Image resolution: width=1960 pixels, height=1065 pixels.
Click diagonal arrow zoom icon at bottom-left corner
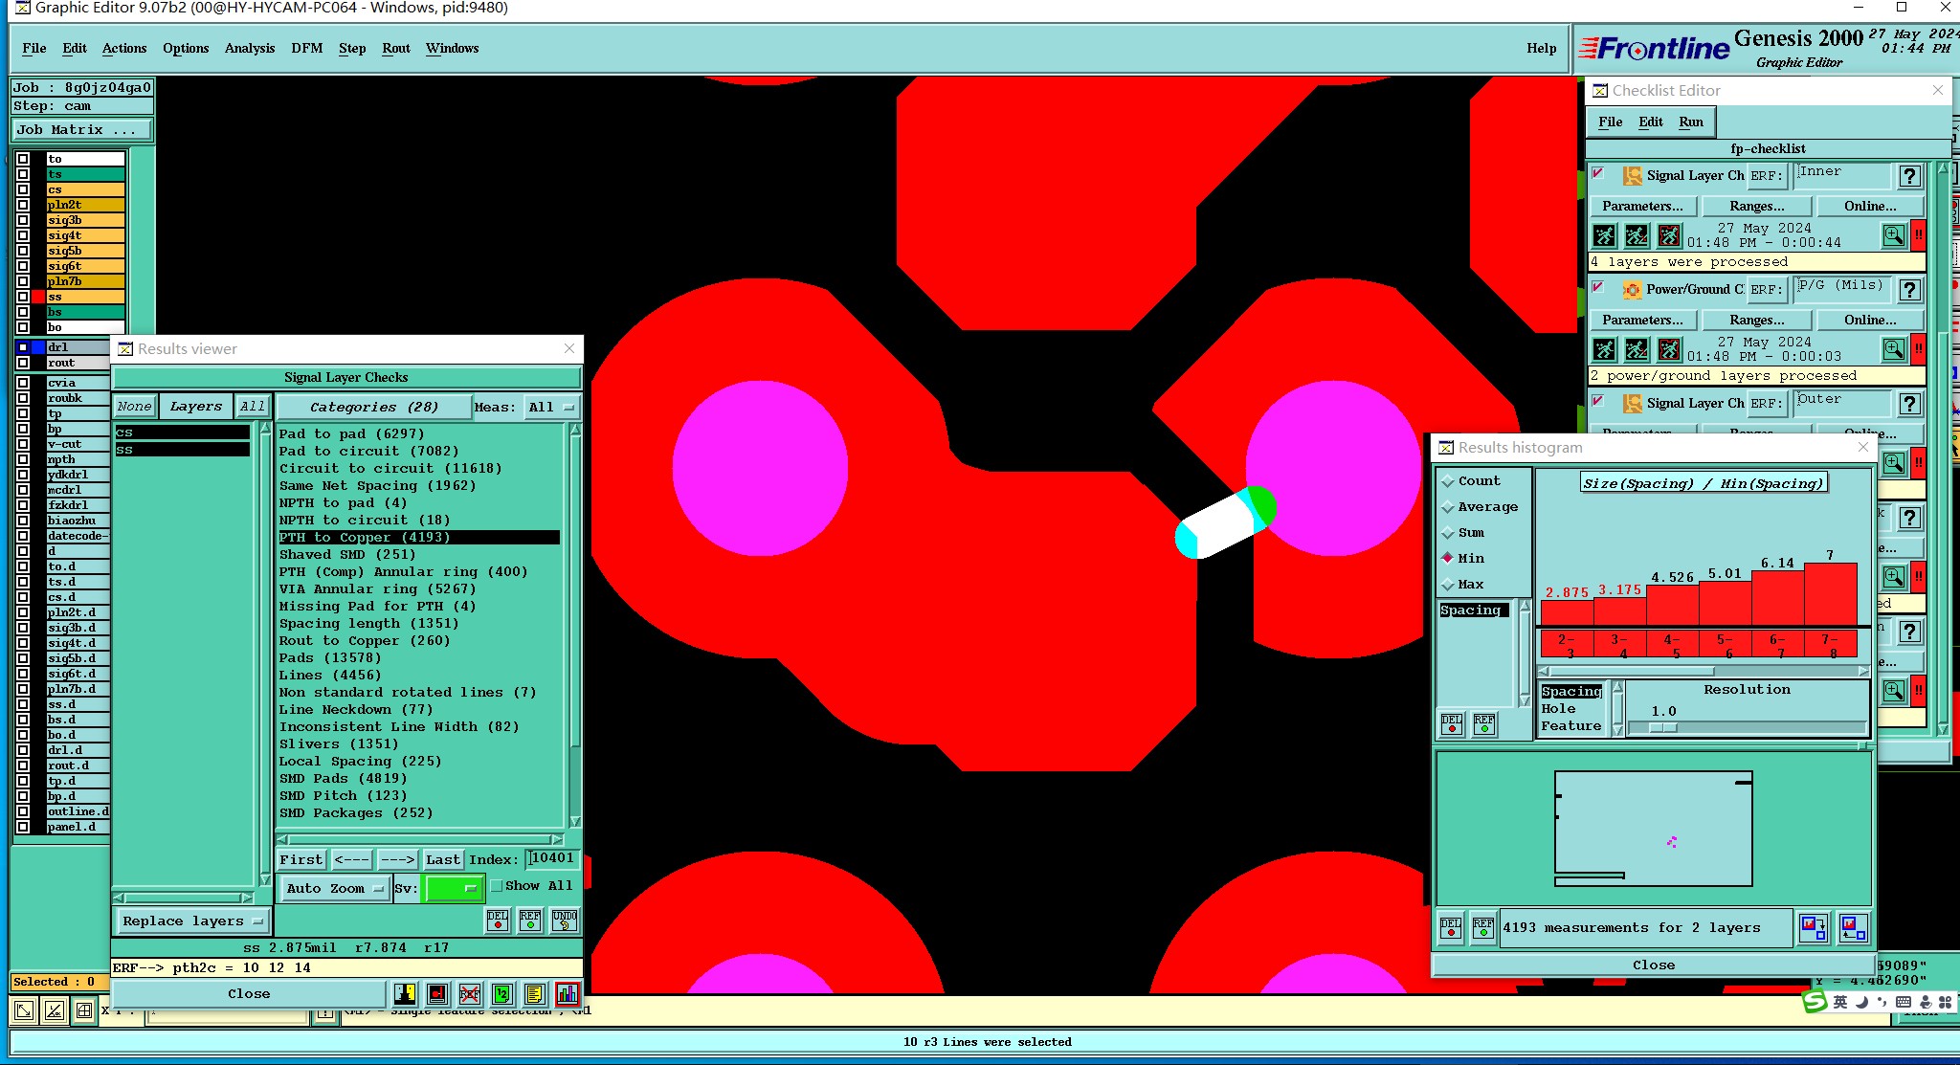pyautogui.click(x=24, y=1010)
